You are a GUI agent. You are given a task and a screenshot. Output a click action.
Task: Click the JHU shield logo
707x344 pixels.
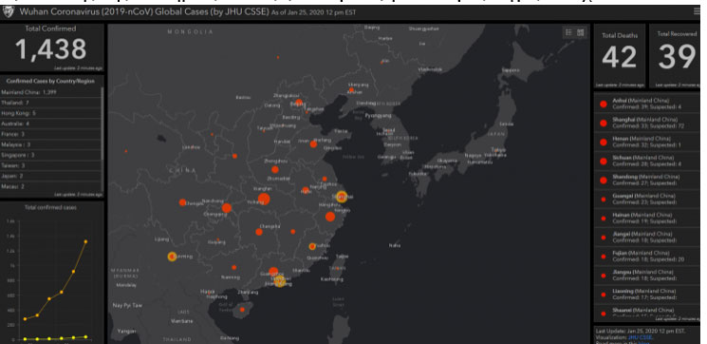pyautogui.click(x=9, y=11)
